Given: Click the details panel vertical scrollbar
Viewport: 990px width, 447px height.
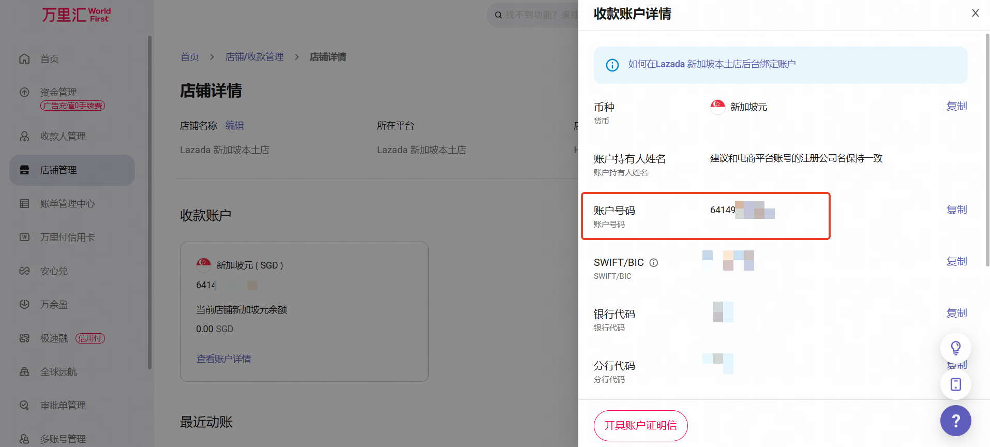Looking at the screenshot, I should 987,150.
